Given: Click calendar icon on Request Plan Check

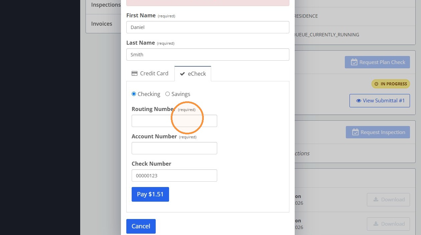Looking at the screenshot, I should coord(354,62).
